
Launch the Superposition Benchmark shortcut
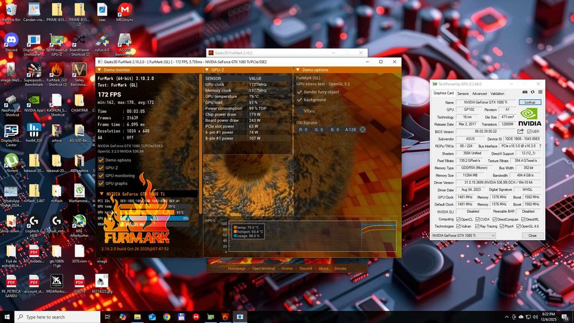click(34, 75)
